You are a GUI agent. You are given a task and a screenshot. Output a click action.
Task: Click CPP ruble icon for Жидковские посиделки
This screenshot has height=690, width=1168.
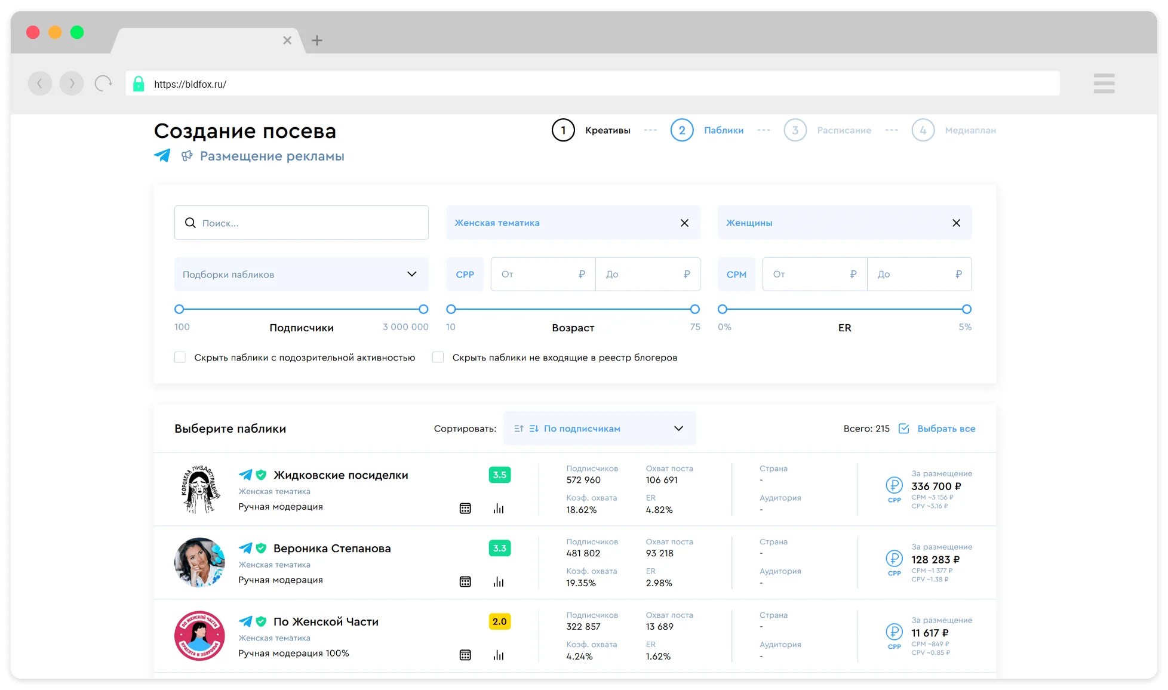[894, 485]
